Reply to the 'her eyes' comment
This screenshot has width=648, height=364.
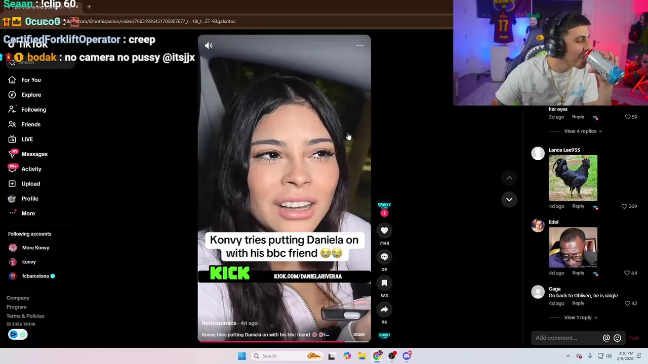pos(578,117)
